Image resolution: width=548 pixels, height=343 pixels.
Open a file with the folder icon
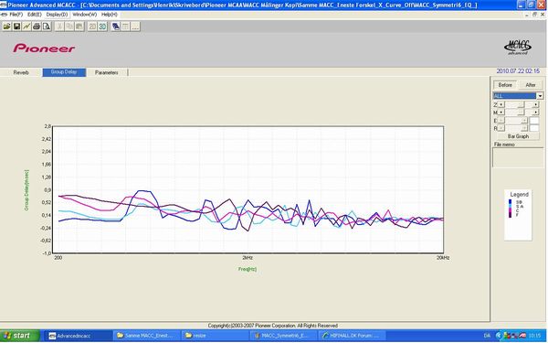pyautogui.click(x=6, y=27)
